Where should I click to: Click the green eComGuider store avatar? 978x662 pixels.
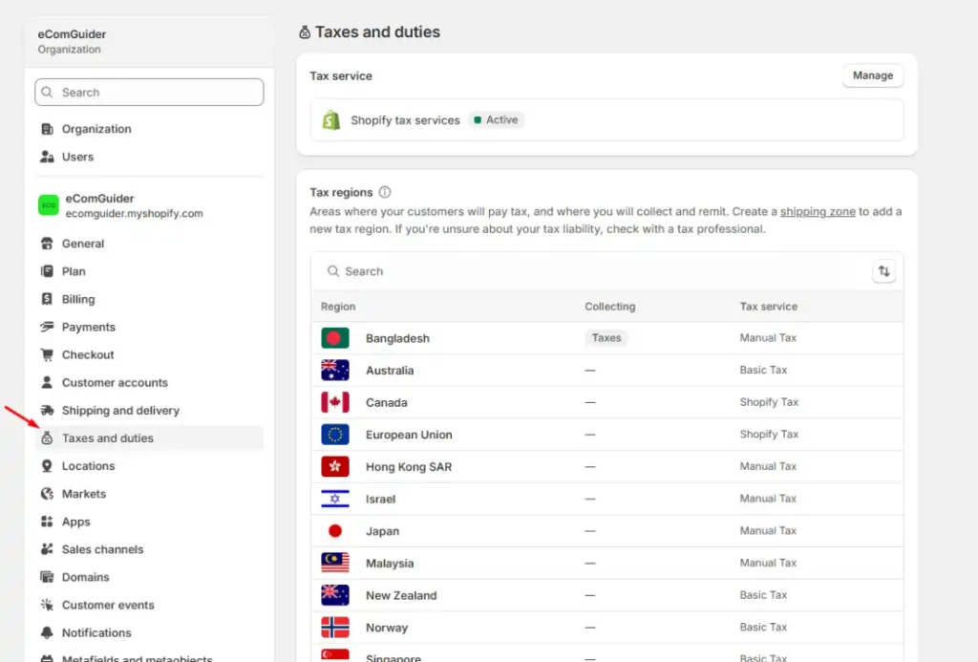click(x=48, y=205)
